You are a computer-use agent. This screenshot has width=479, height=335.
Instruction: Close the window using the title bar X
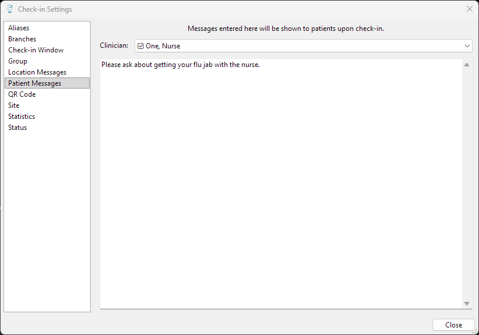pyautogui.click(x=469, y=9)
